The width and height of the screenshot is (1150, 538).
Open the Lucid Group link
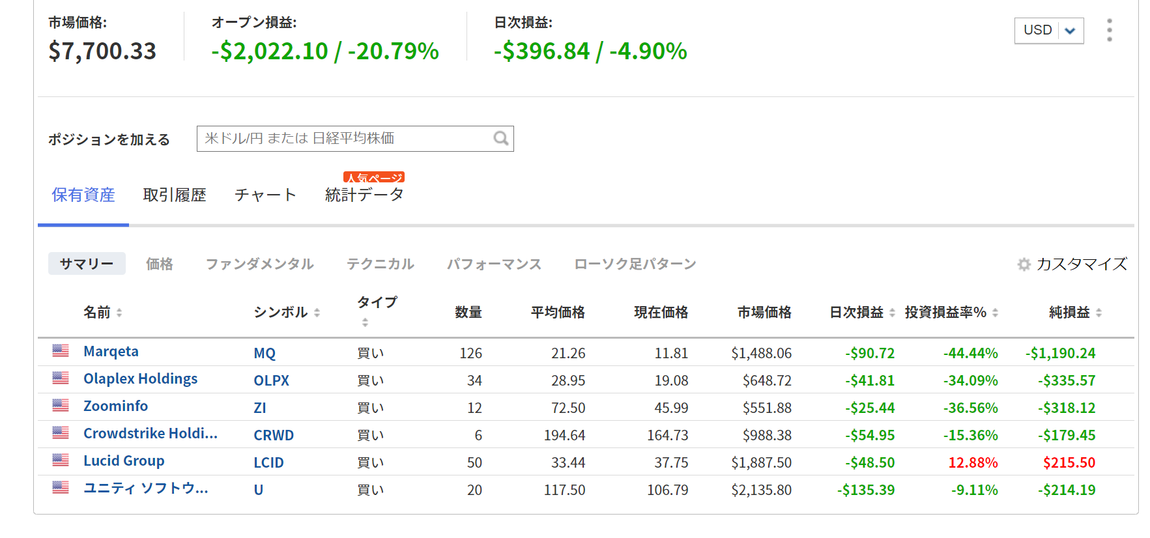click(x=124, y=460)
